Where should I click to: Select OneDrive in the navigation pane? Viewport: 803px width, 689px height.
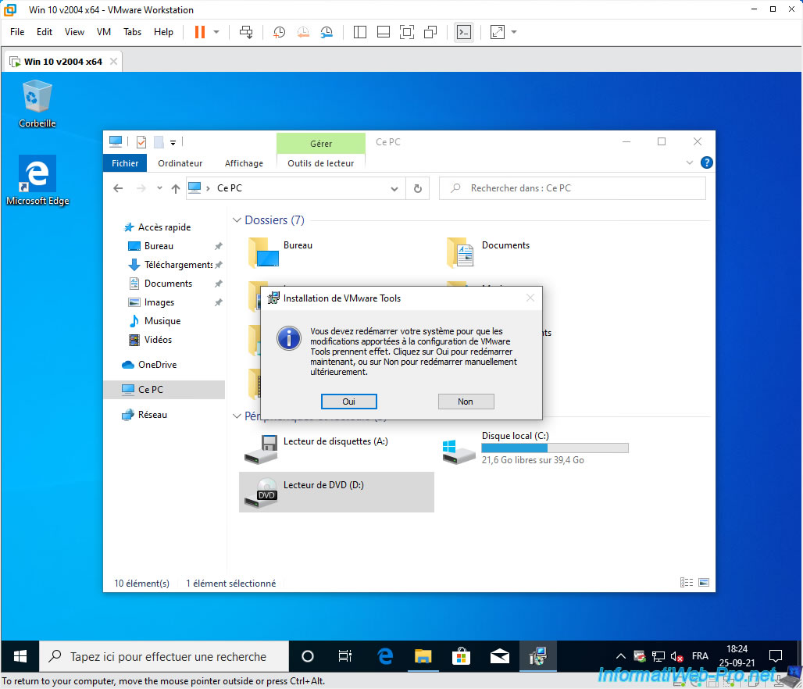[157, 364]
